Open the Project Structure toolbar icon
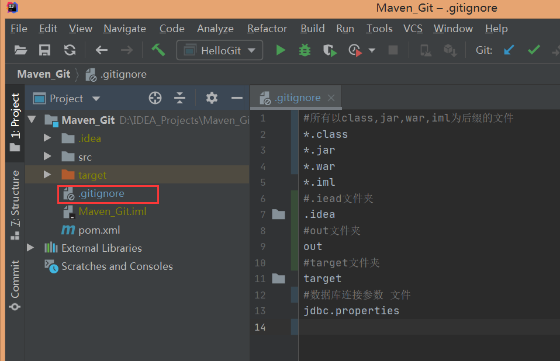The height and width of the screenshot is (361, 560). (x=426, y=50)
